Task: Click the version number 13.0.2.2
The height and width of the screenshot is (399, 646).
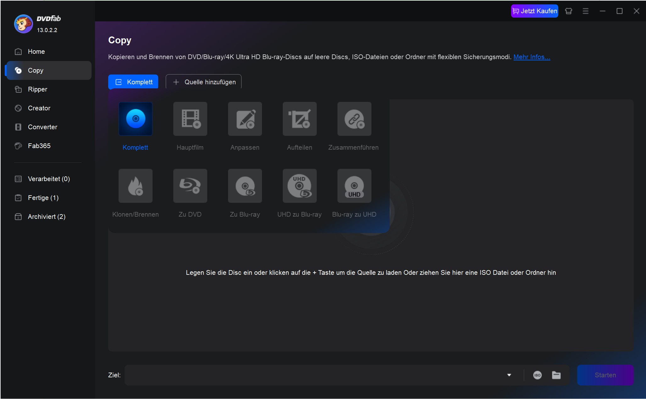Action: click(47, 30)
